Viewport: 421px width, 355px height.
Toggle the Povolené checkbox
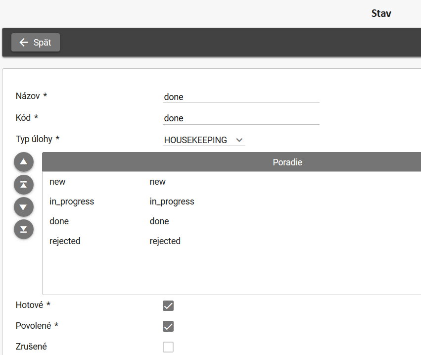[168, 326]
